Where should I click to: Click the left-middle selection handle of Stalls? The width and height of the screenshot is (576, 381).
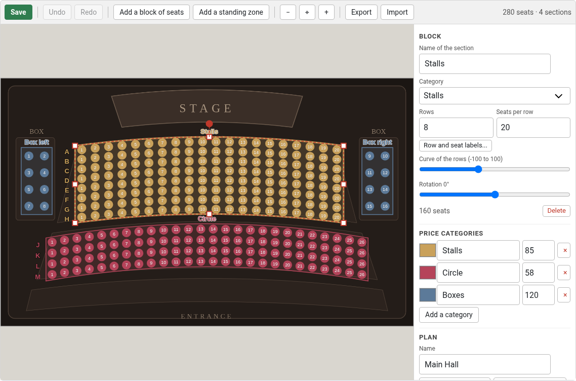click(x=75, y=184)
